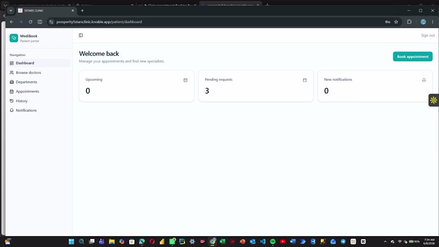This screenshot has height=247, width=439.
Task: Open Dashboard in the navigation
Action: (39, 63)
